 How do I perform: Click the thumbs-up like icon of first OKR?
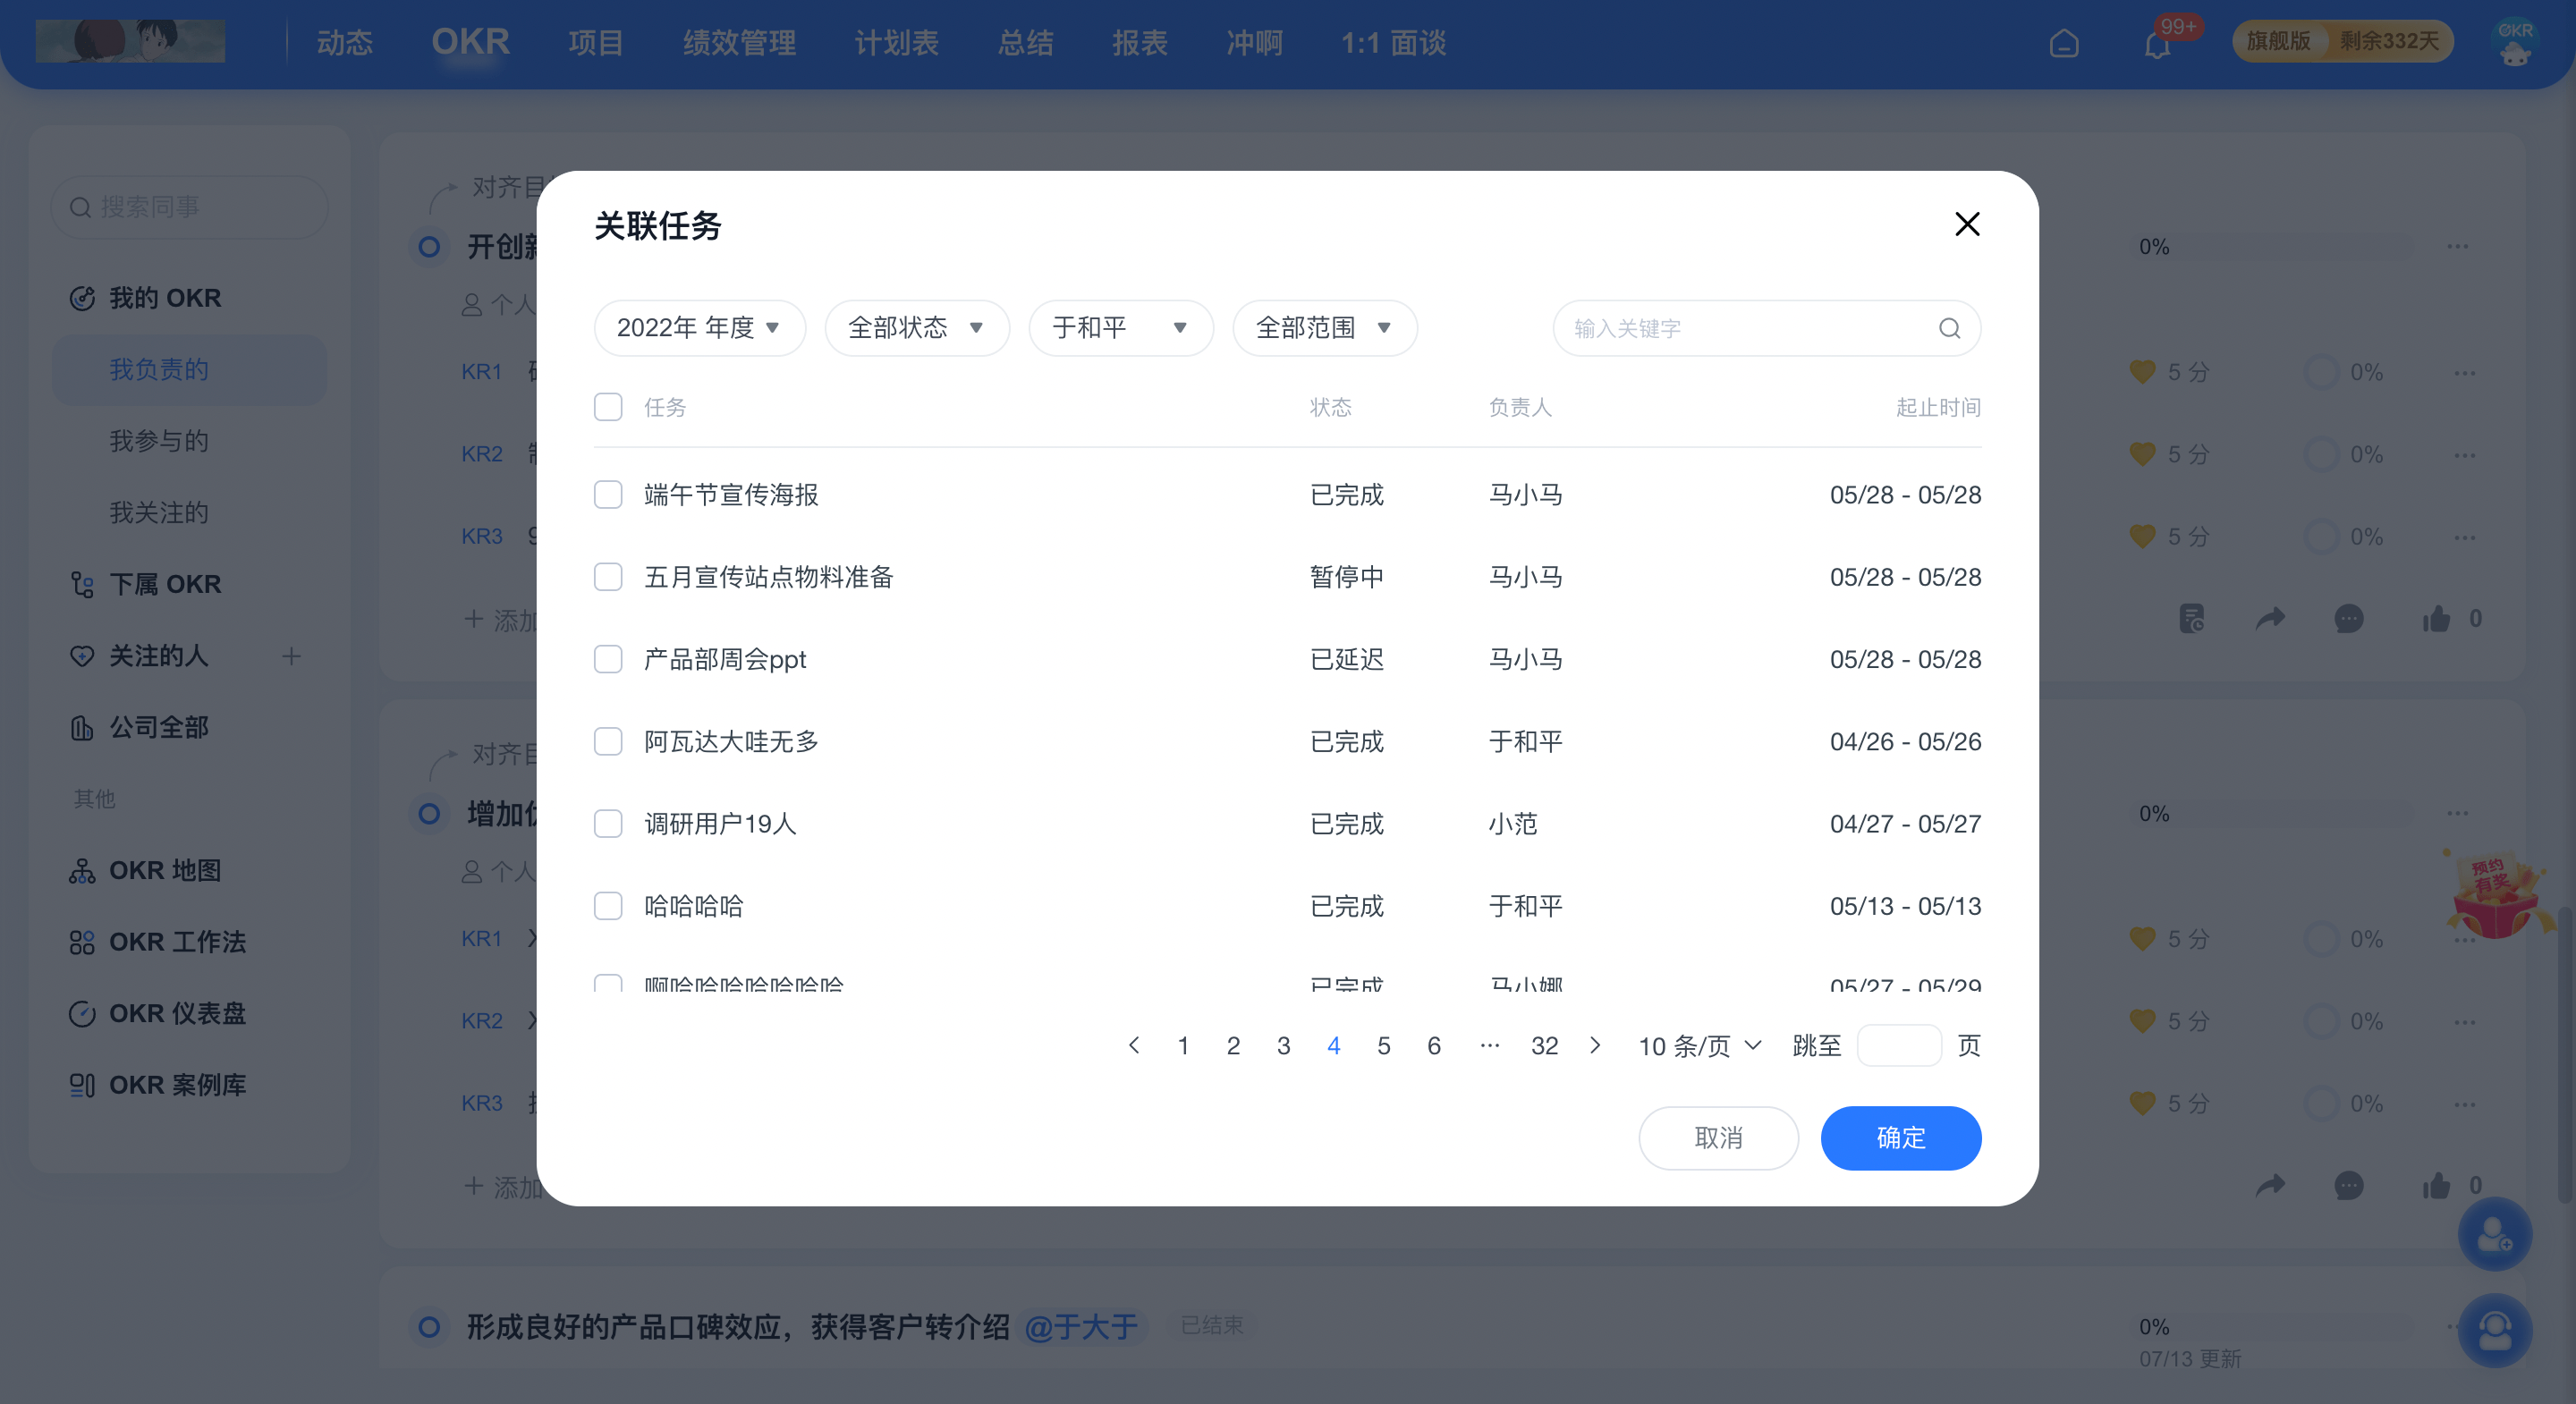click(x=2436, y=619)
